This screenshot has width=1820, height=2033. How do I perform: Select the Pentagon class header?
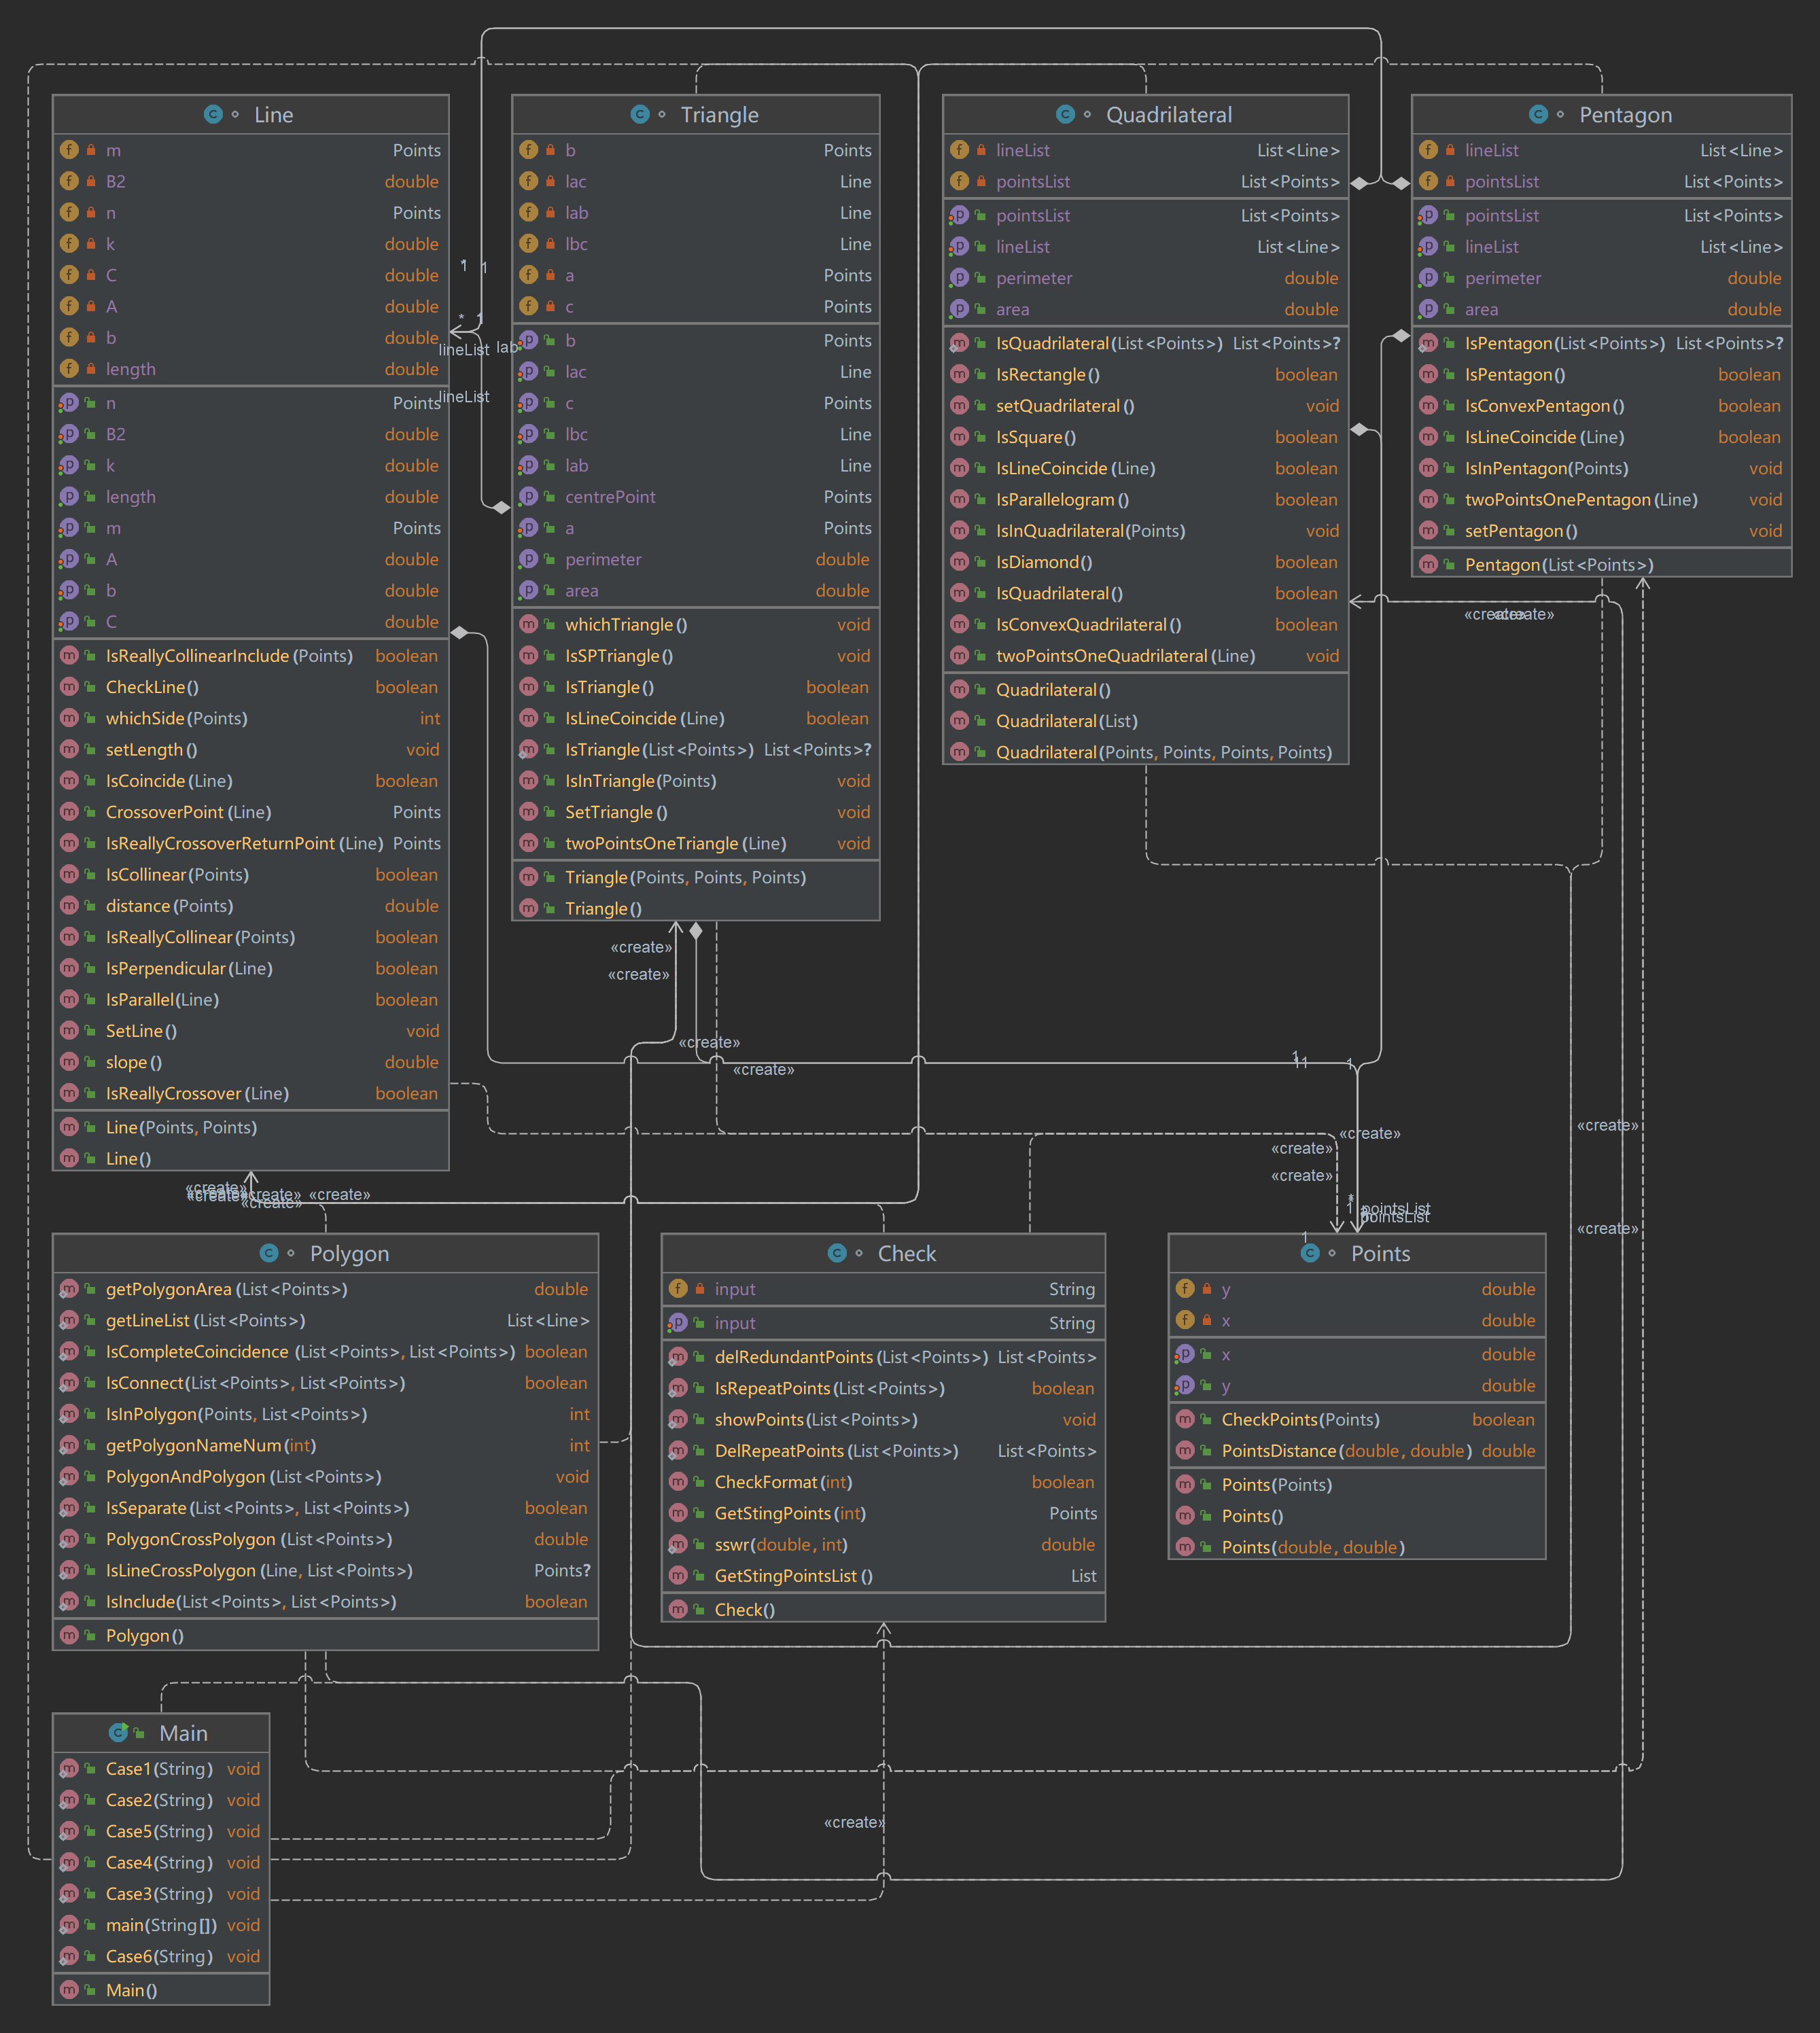1601,114
